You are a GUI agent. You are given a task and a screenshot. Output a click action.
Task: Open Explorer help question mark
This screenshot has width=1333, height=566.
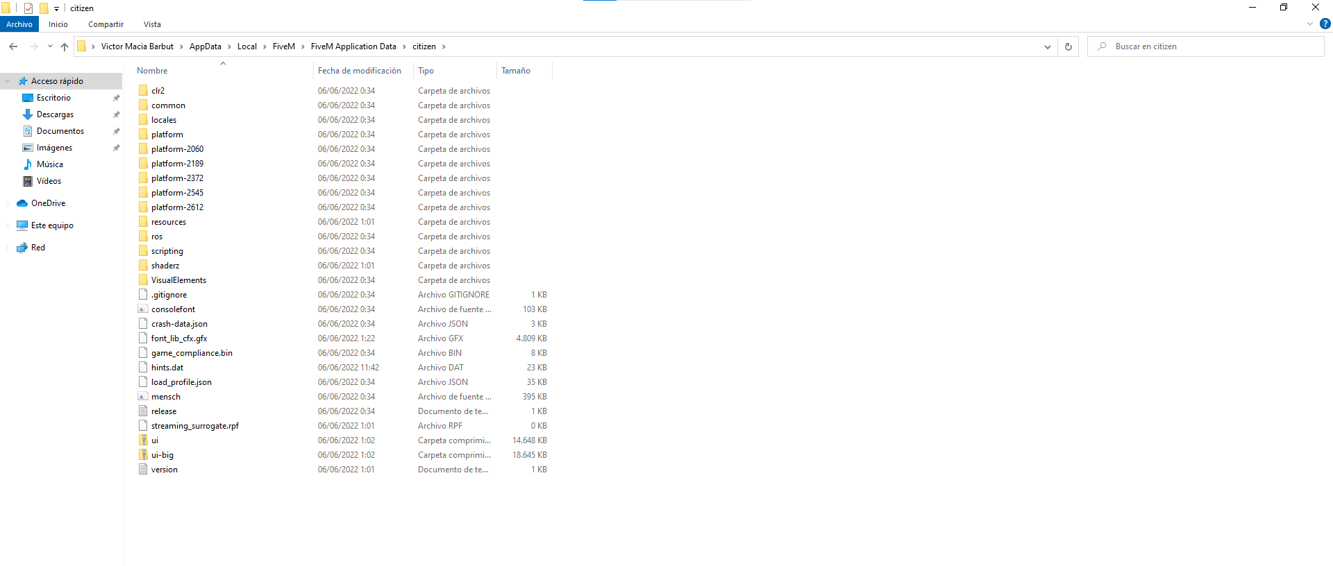(x=1325, y=24)
